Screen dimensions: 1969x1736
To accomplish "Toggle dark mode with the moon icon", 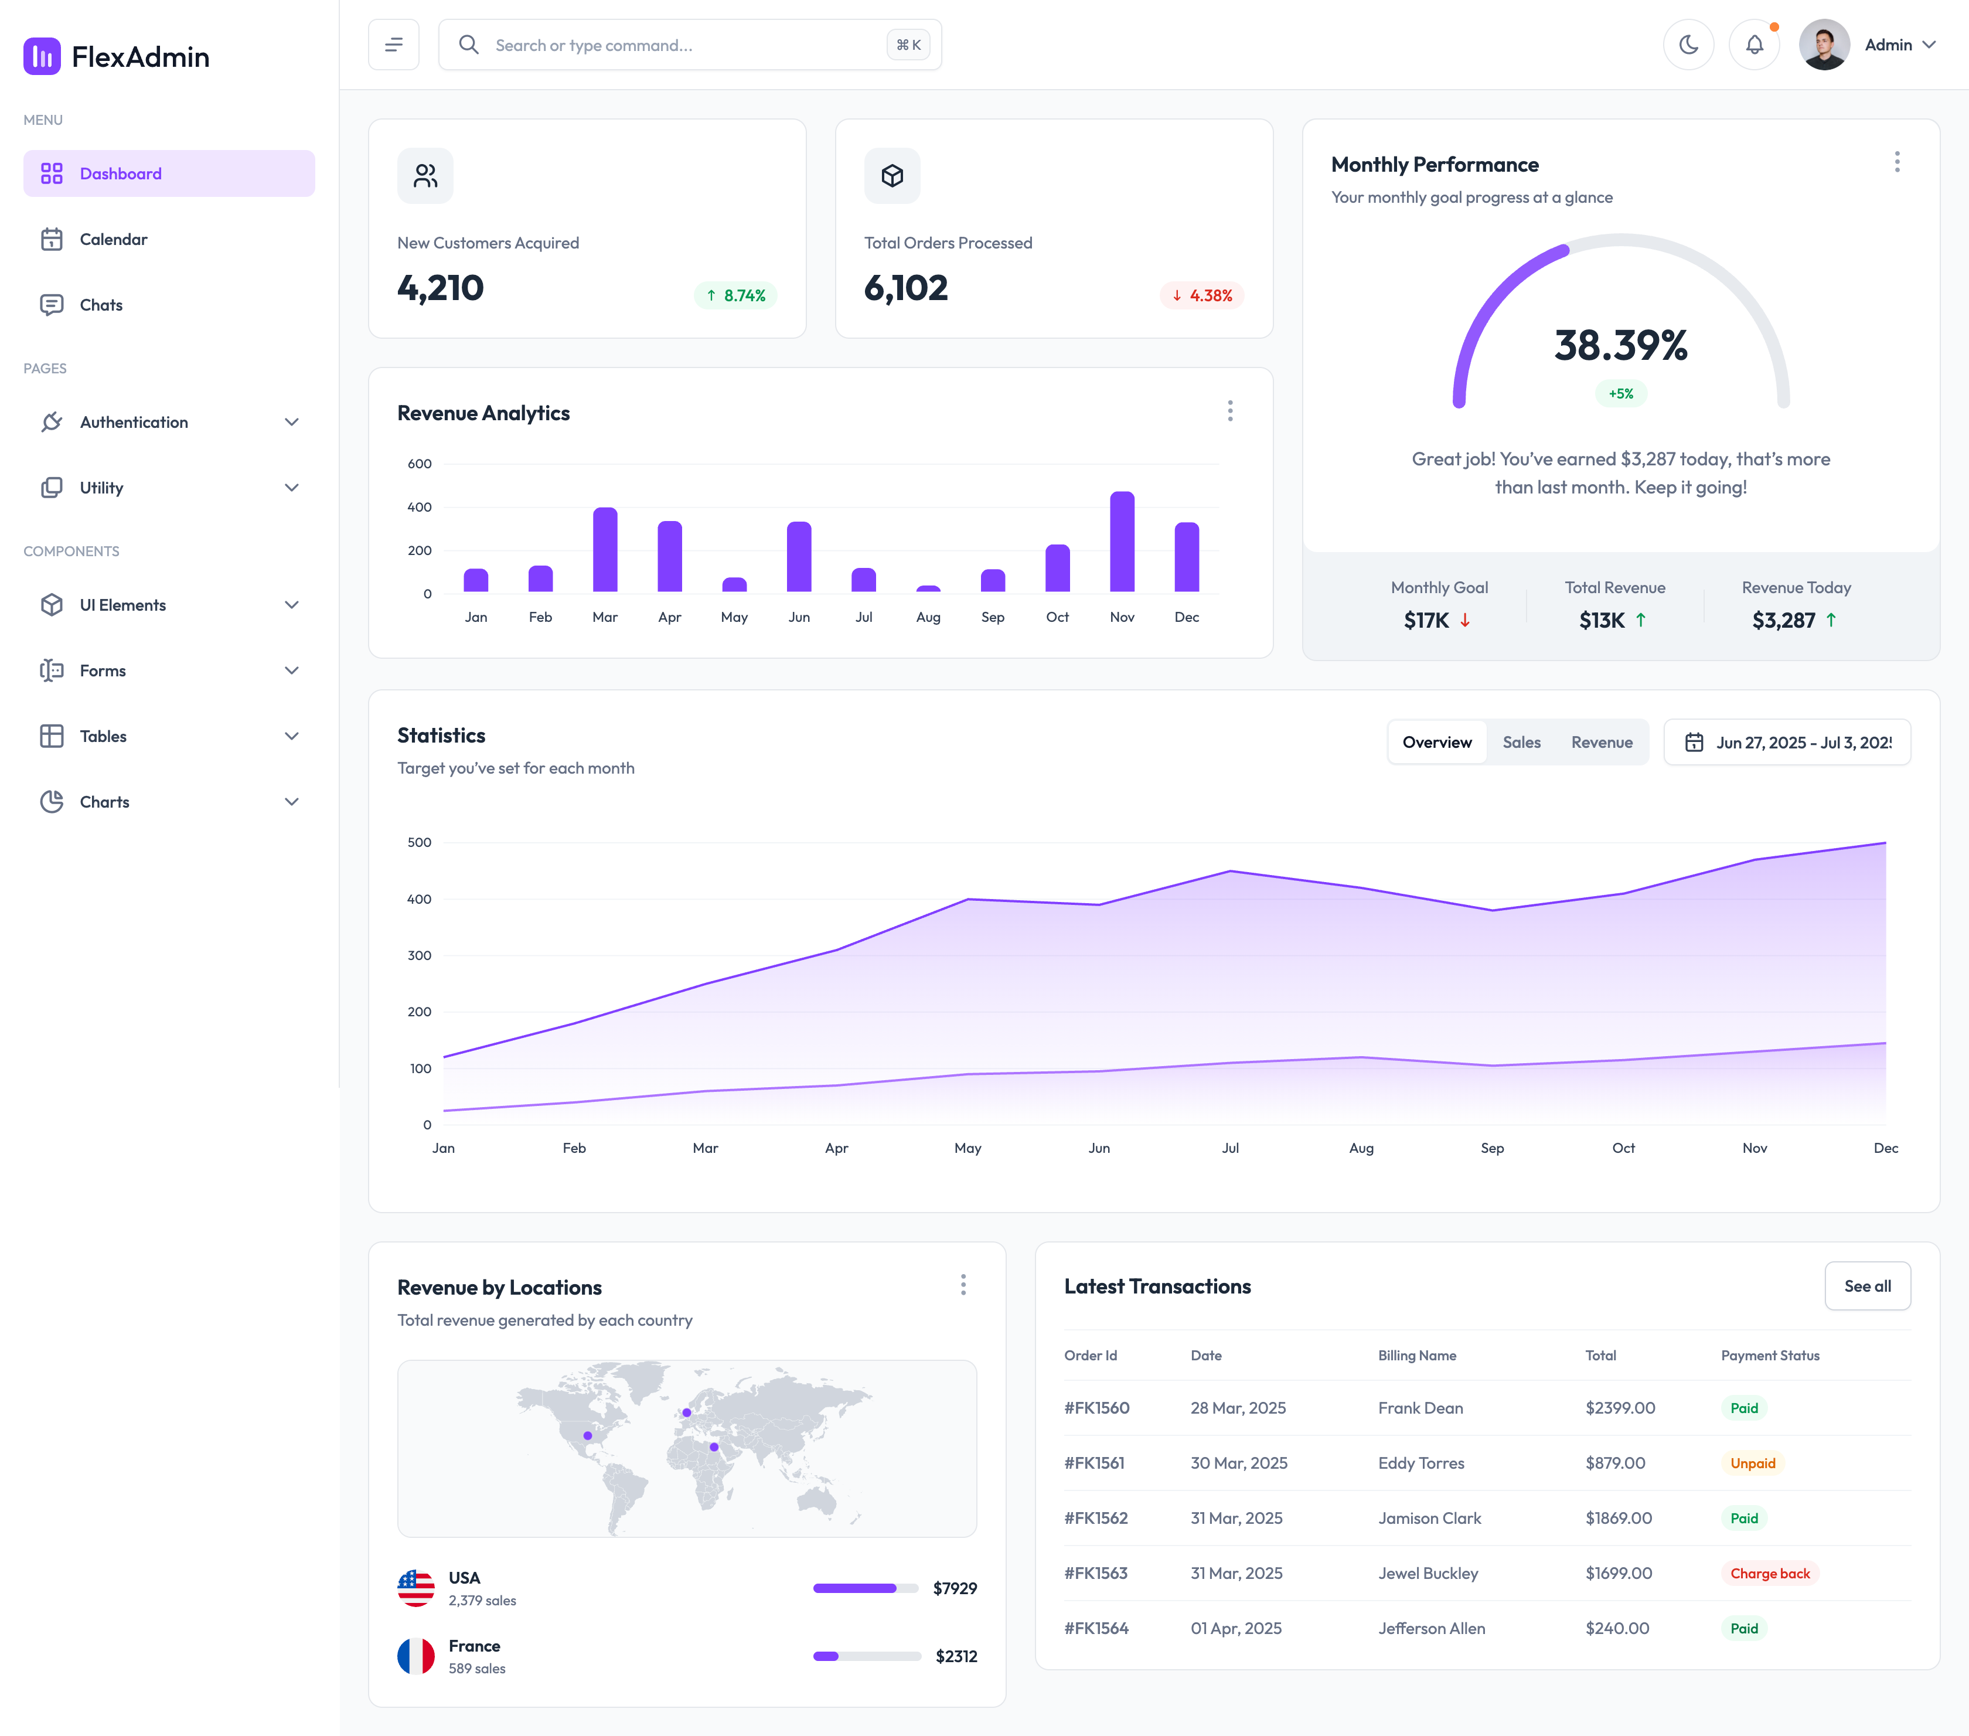I will (1689, 45).
